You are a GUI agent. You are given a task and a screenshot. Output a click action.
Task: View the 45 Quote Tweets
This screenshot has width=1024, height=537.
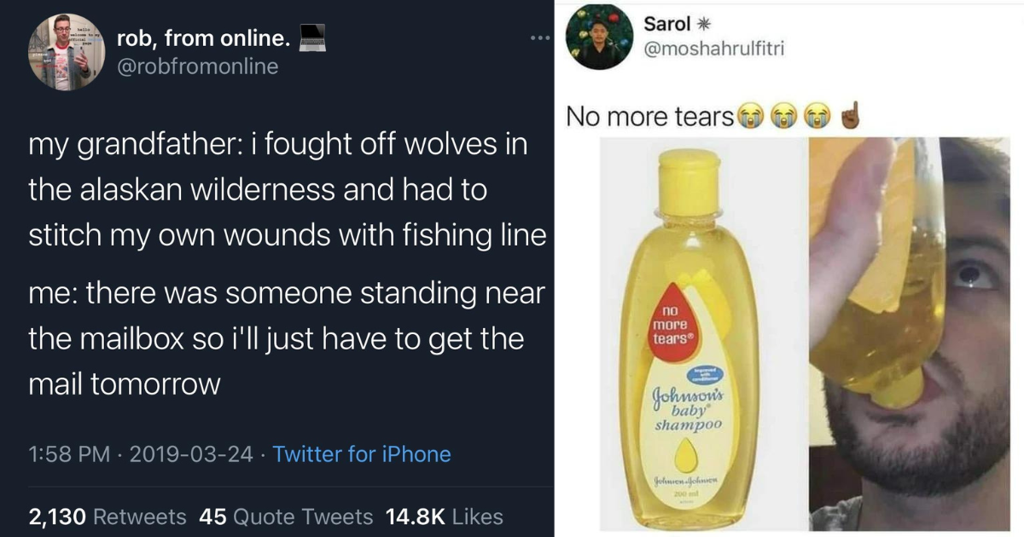point(286,517)
